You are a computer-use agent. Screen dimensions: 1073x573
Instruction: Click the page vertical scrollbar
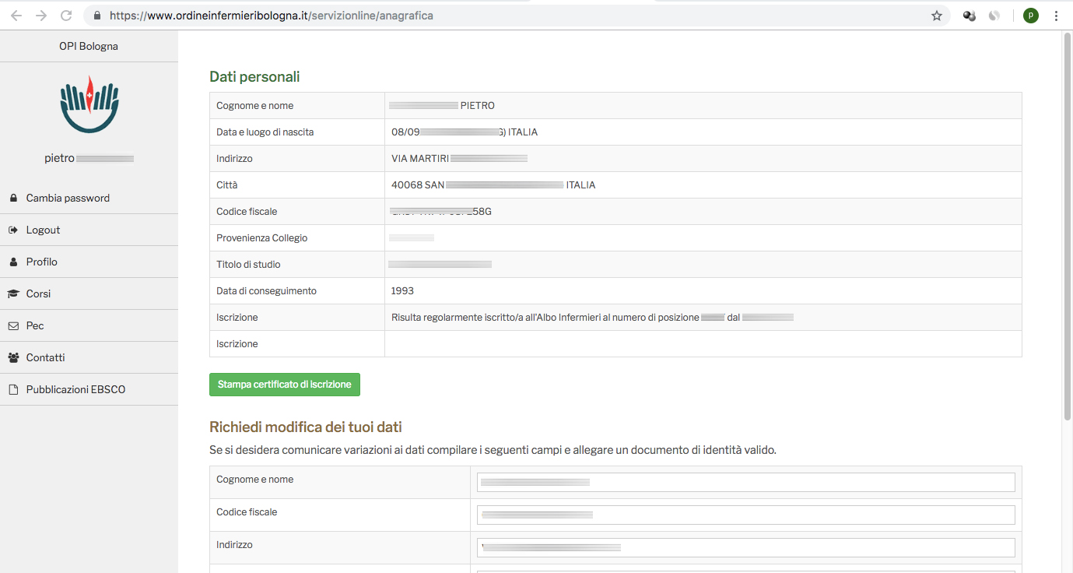[1067, 226]
